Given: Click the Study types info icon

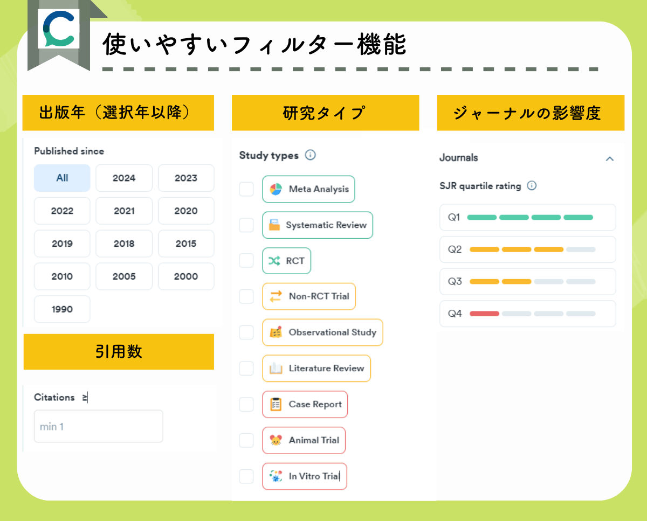Looking at the screenshot, I should click(310, 155).
